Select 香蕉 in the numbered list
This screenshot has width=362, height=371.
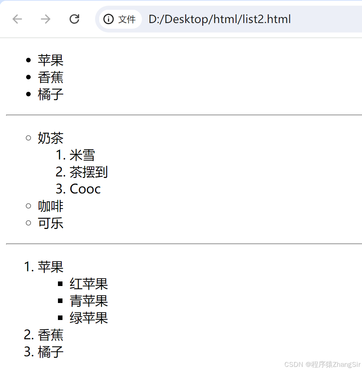(x=50, y=335)
